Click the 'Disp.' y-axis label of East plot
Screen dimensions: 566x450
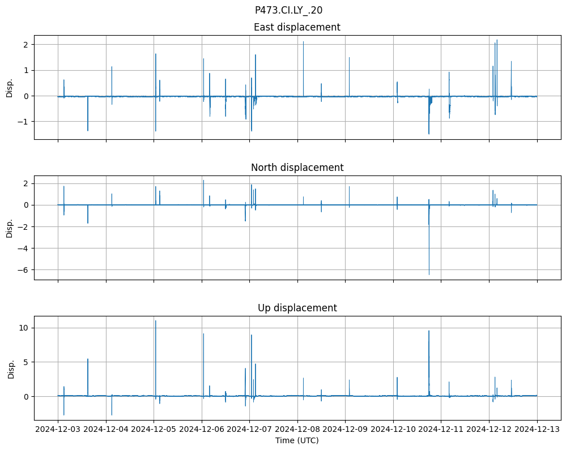pos(10,87)
